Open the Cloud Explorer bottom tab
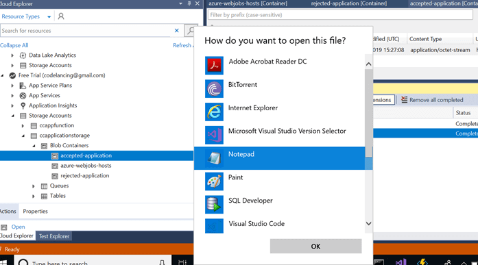 tap(16, 236)
